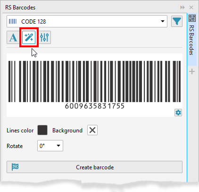The width and height of the screenshot is (199, 192).
Task: Open the sliders advanced settings tab
Action: pos(44,37)
